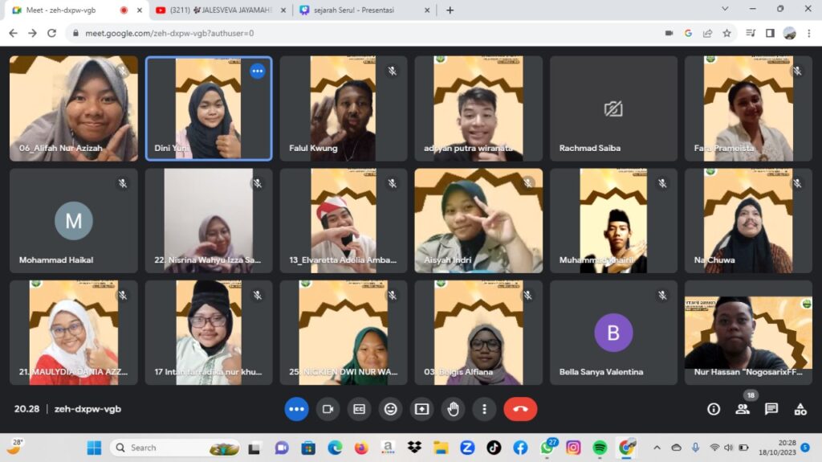Toggle closed captions in Meet
This screenshot has width=822, height=462.
359,409
